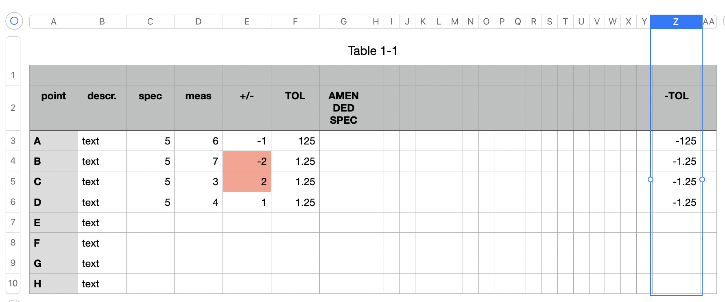
Task: Click the table select handle circle
Action: pos(14,21)
